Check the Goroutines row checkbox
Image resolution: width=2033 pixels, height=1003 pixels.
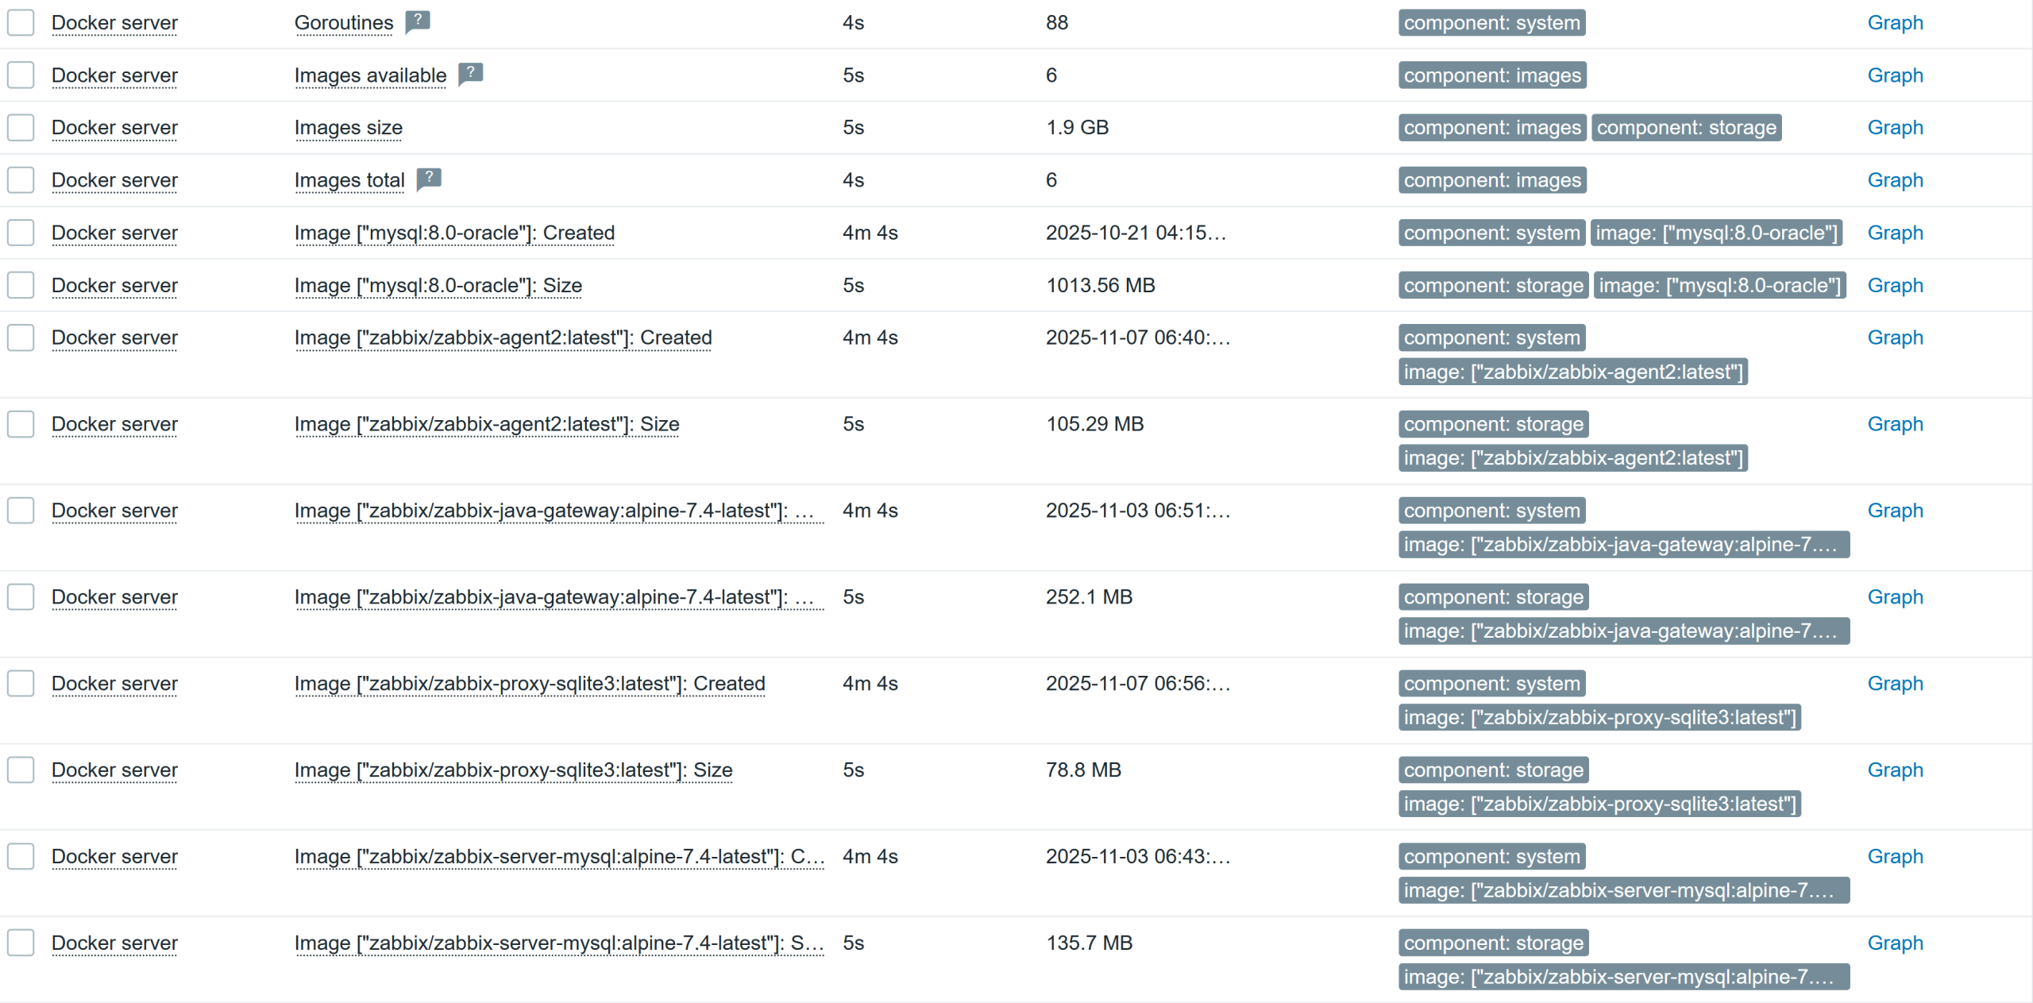(21, 23)
